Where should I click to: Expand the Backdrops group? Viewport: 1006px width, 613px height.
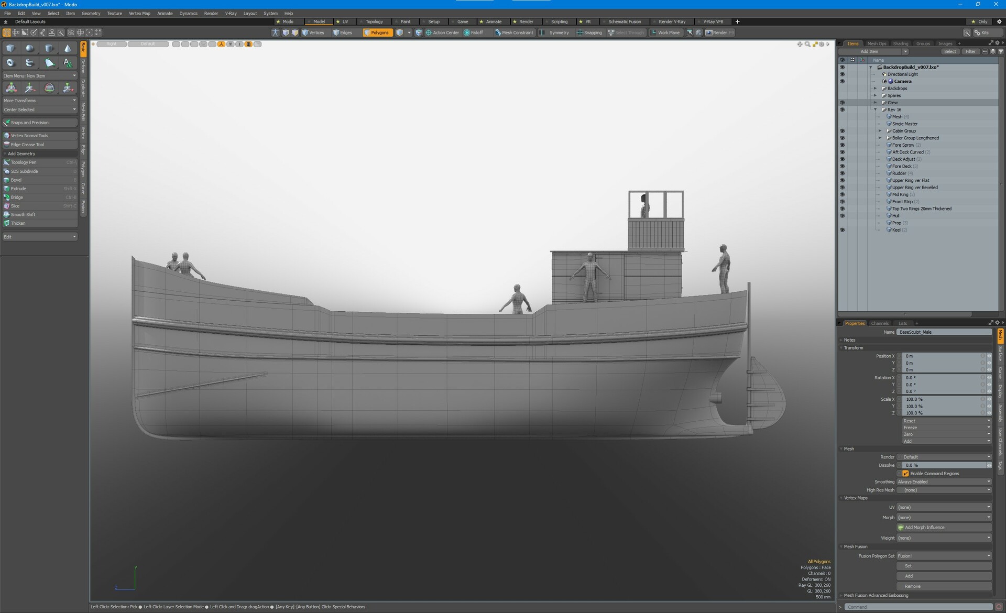point(875,89)
